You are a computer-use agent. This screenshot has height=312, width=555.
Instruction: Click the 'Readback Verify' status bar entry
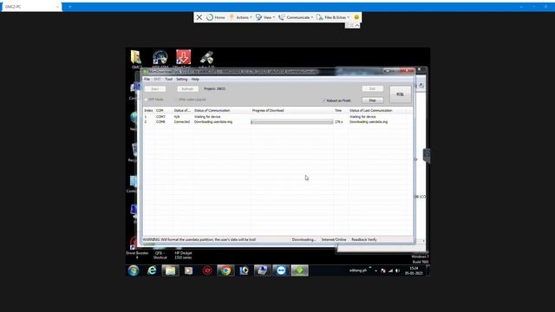(364, 240)
